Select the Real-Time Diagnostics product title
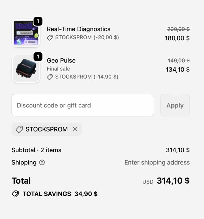 (x=79, y=29)
